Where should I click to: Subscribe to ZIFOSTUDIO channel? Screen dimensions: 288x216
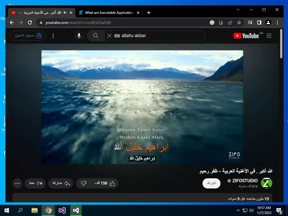tap(211, 183)
